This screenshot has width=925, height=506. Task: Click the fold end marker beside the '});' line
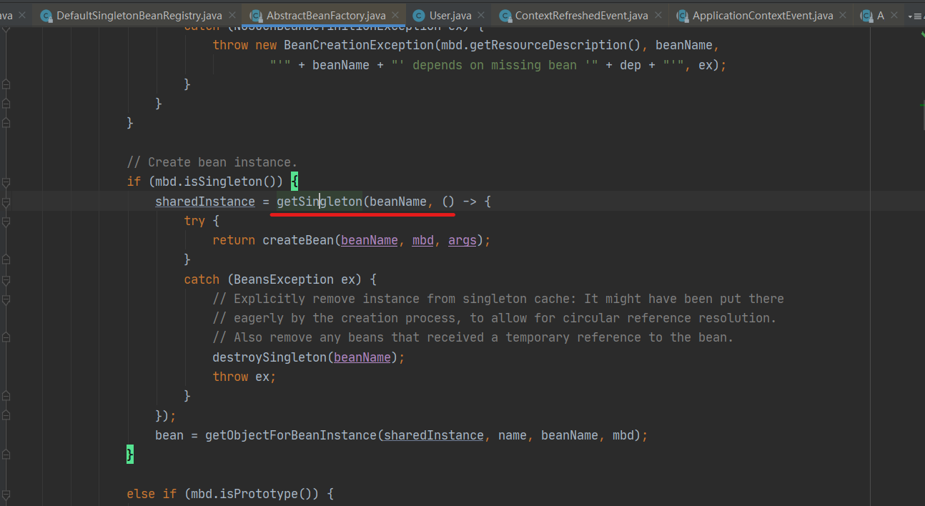pos(6,416)
